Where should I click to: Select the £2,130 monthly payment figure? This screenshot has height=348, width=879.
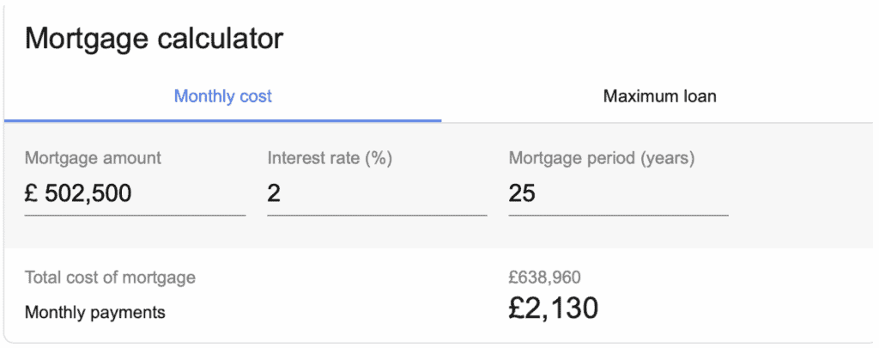coord(554,308)
